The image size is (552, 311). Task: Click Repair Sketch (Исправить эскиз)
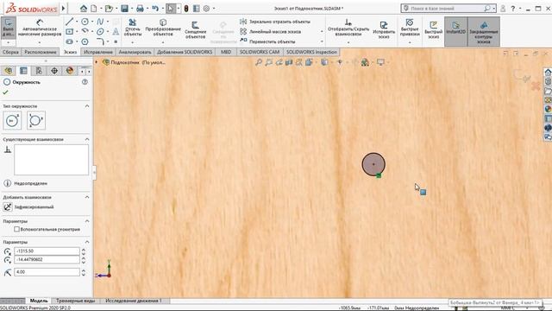click(x=384, y=29)
